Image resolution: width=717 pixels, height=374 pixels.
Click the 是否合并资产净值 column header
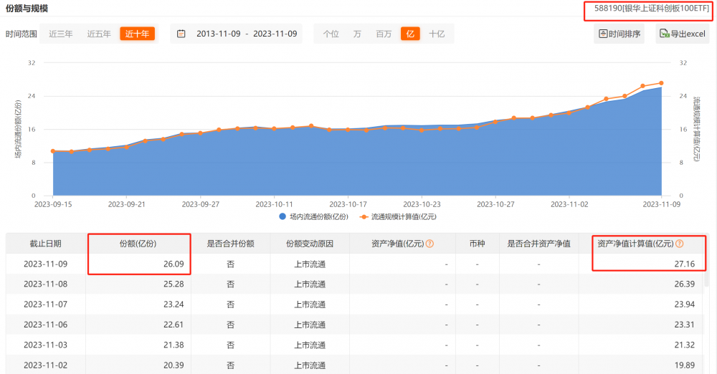(538, 244)
